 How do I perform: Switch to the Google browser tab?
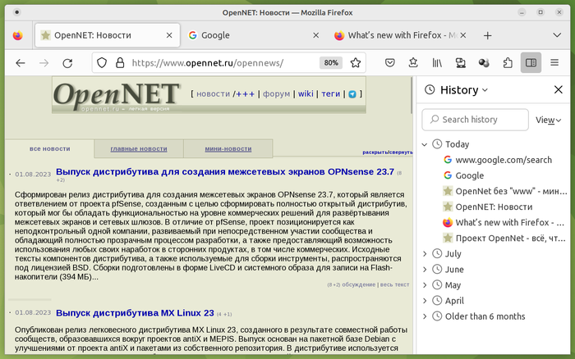click(246, 35)
